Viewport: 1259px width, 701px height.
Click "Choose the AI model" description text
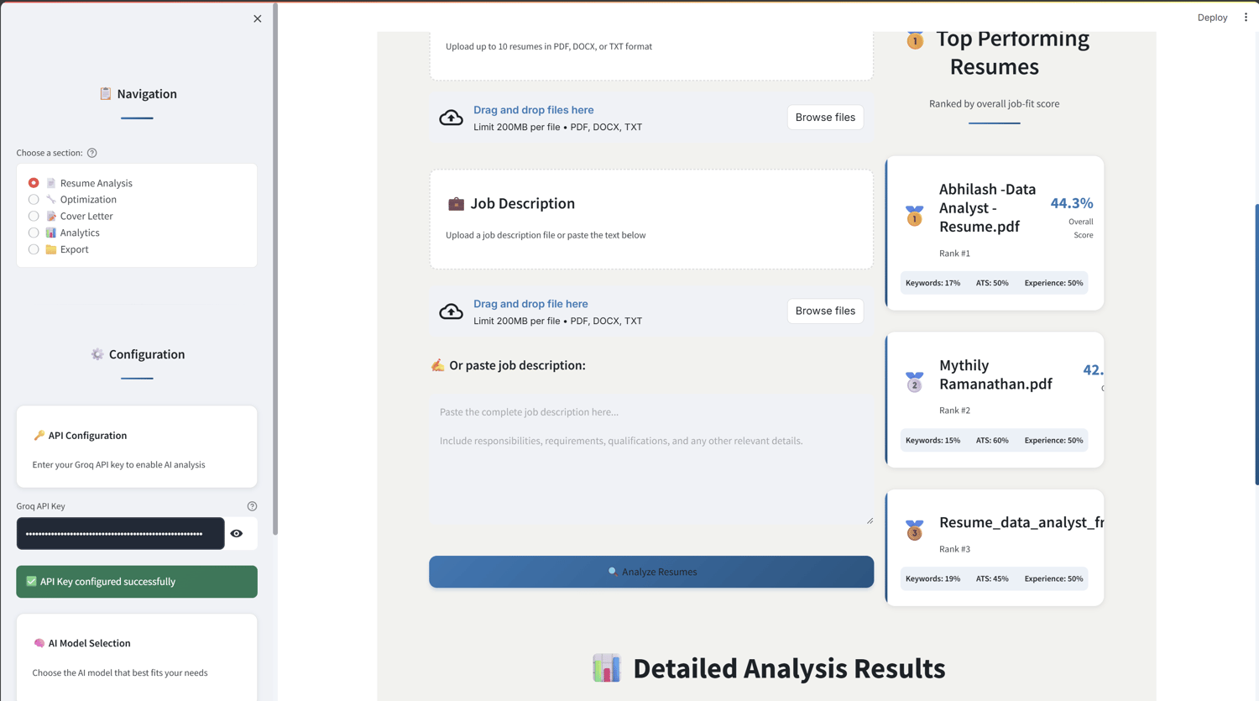120,672
